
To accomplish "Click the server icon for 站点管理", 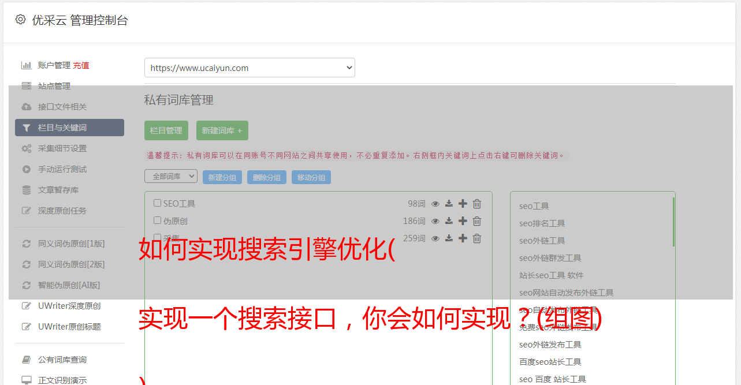I will point(26,86).
